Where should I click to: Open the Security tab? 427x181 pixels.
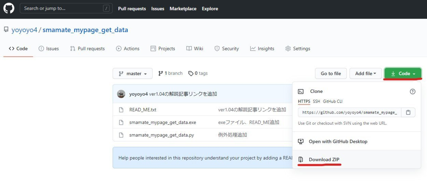point(227,48)
